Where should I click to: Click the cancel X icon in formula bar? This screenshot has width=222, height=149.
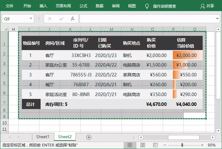tap(49, 19)
